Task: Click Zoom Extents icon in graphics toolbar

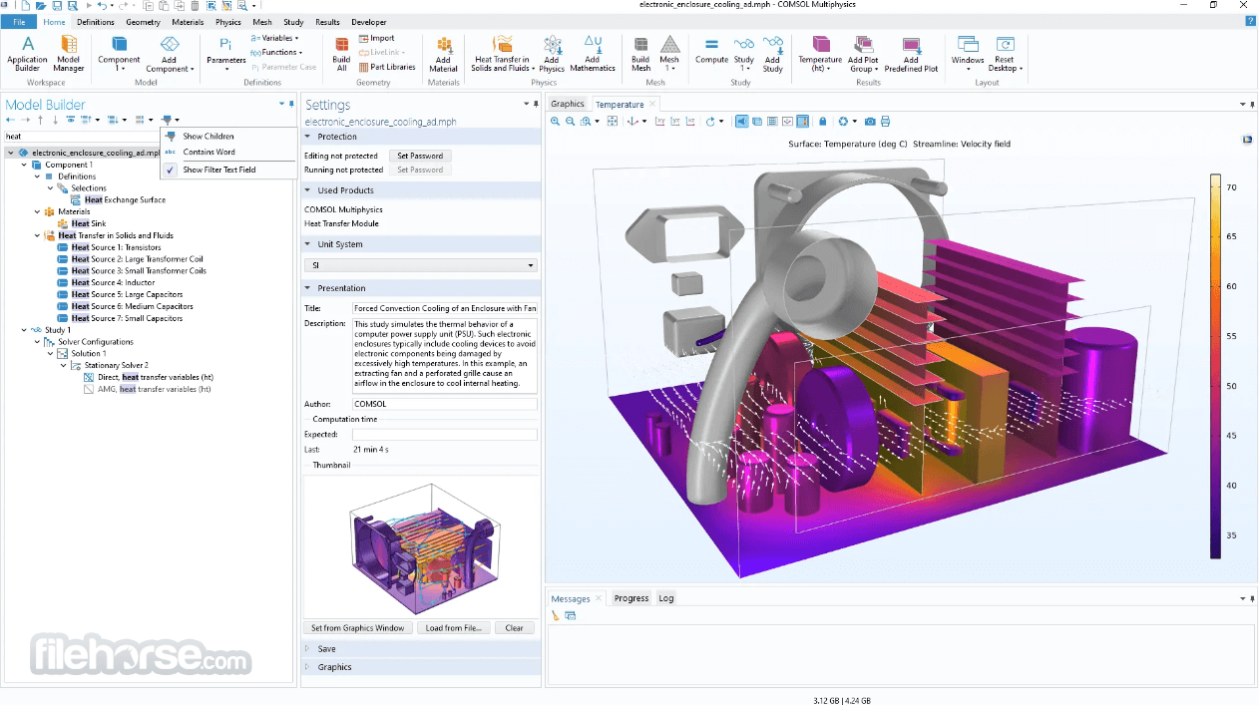Action: pos(614,121)
